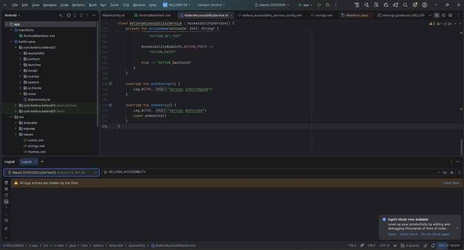
Task: Open the Android project view dropdown
Action: [x=13, y=16]
